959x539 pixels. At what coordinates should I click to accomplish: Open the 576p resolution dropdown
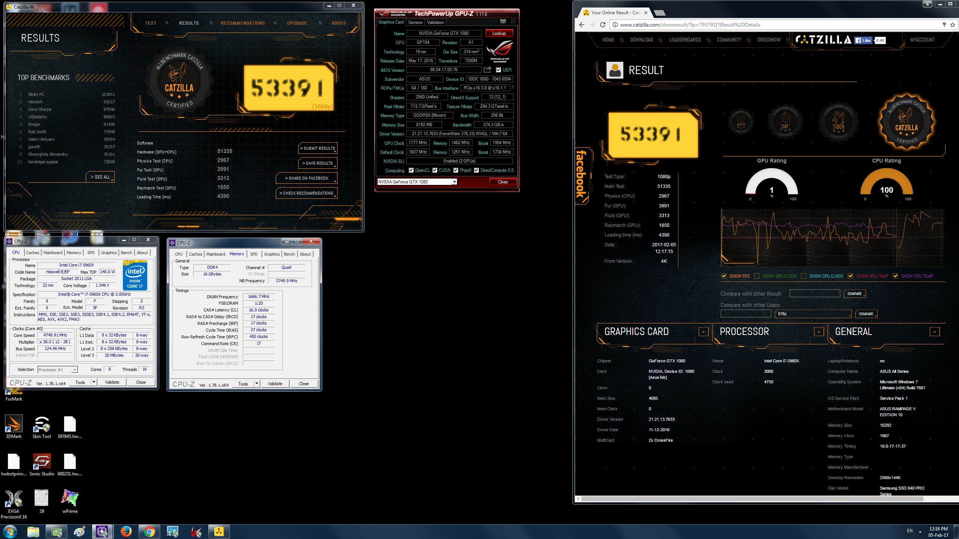[x=813, y=314]
